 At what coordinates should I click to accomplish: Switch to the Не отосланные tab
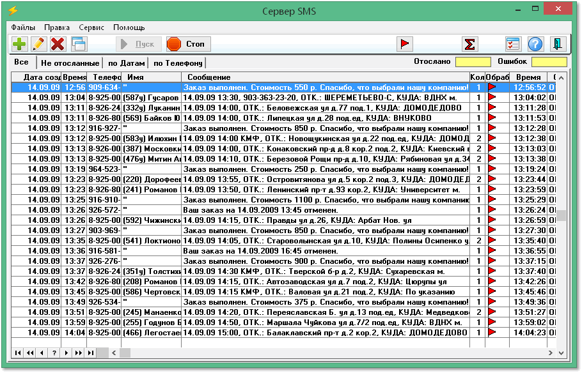pos(70,63)
